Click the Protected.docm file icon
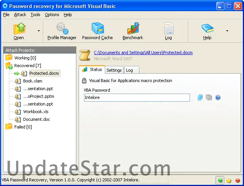Image resolution: width=244 pixels, height=186 pixels. [x=24, y=73]
